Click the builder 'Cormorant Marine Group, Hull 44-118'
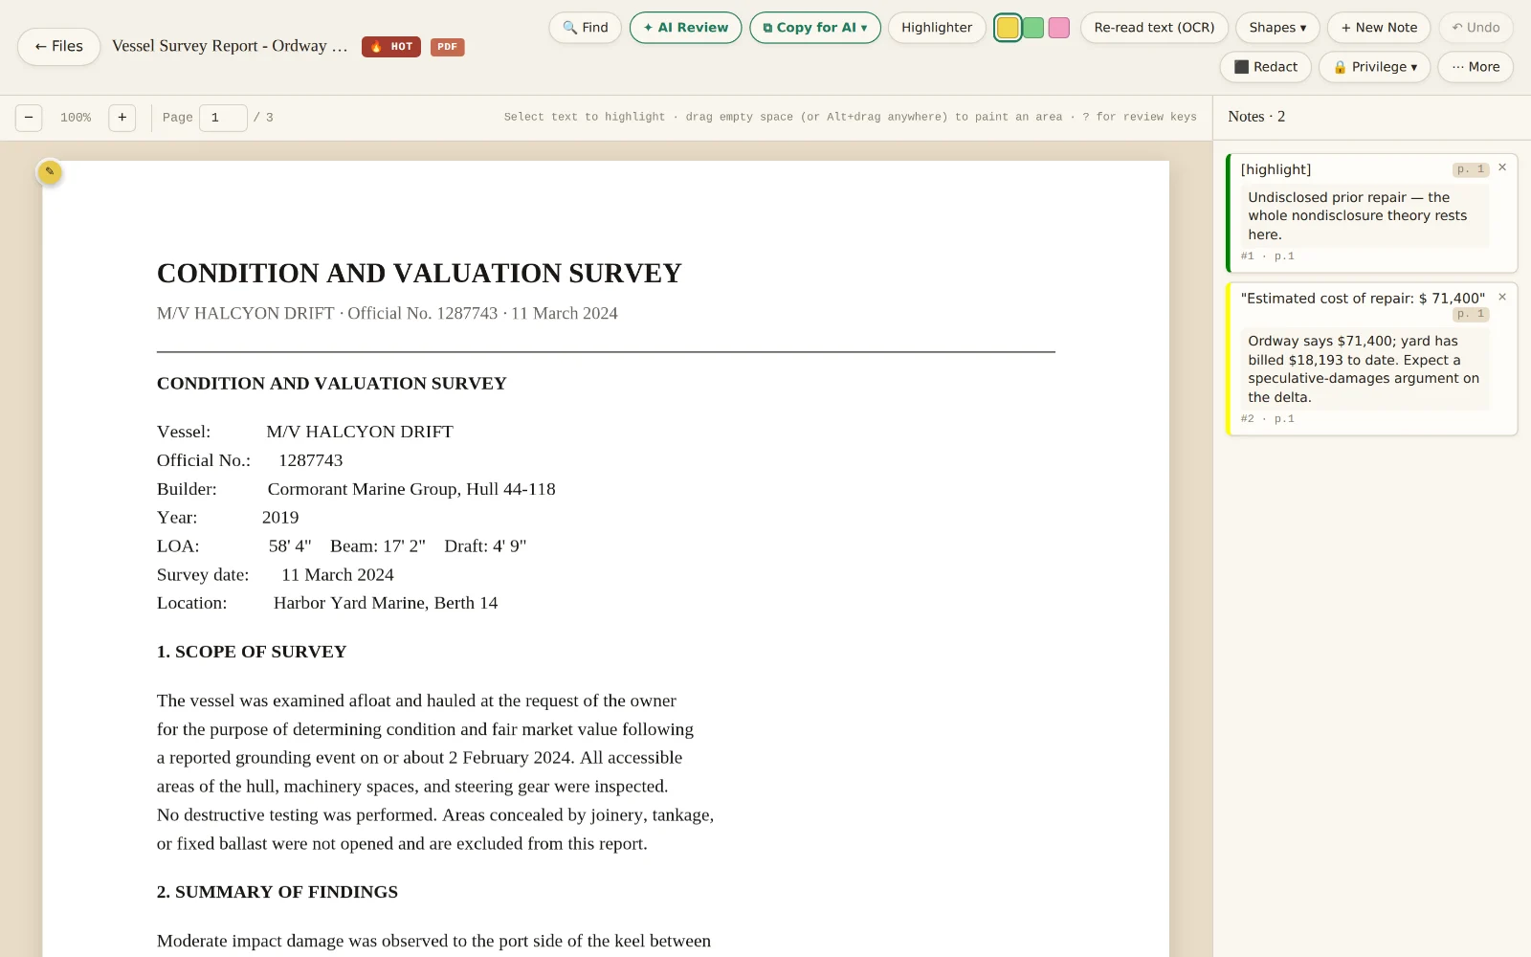Viewport: 1531px width, 957px height. (x=411, y=489)
